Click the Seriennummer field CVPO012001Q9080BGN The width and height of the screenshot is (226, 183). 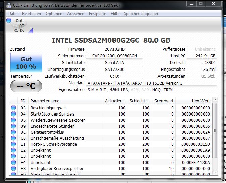[x=115, y=56]
